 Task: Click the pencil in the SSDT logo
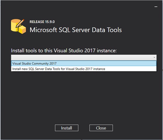coord(20,23)
